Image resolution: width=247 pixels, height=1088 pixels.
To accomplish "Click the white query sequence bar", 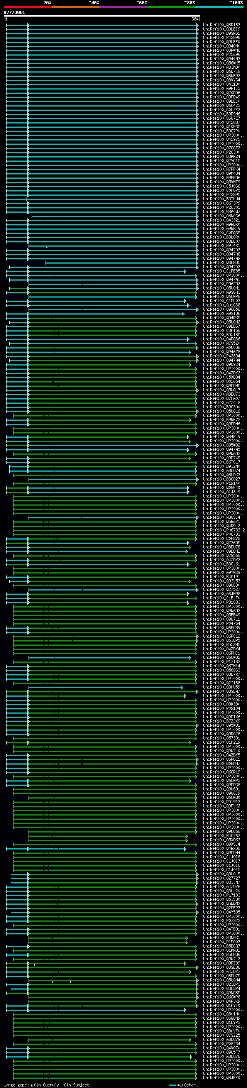I will coord(102,15).
